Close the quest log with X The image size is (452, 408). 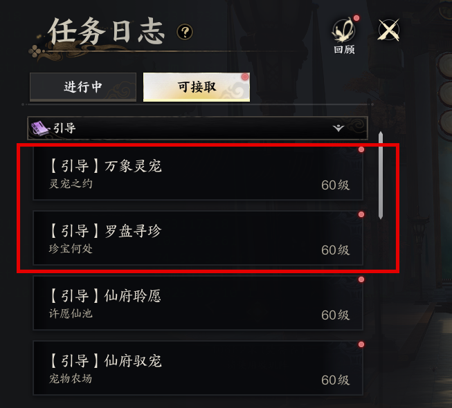point(388,30)
